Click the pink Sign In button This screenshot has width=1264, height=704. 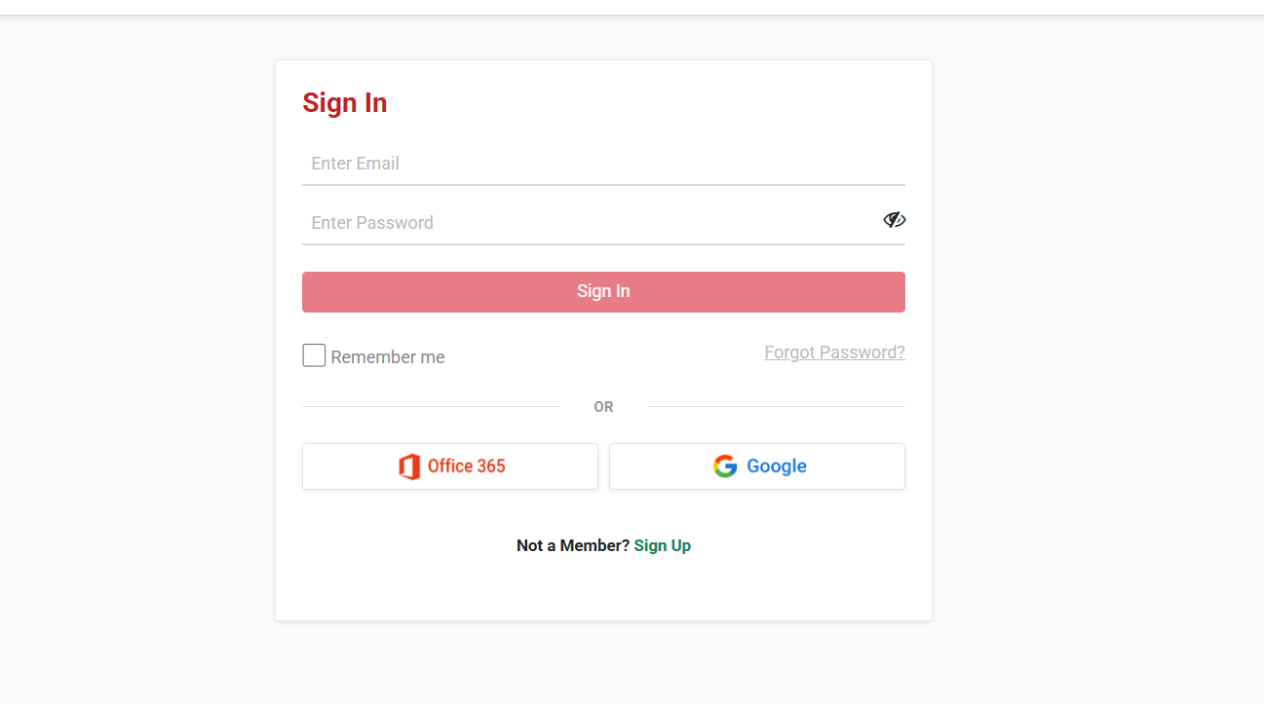(603, 292)
